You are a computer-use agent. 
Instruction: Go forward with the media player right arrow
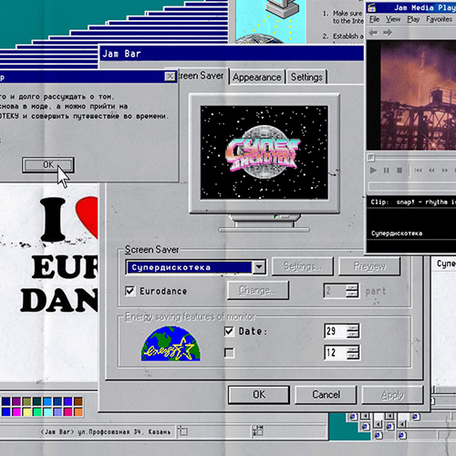pyautogui.click(x=388, y=32)
